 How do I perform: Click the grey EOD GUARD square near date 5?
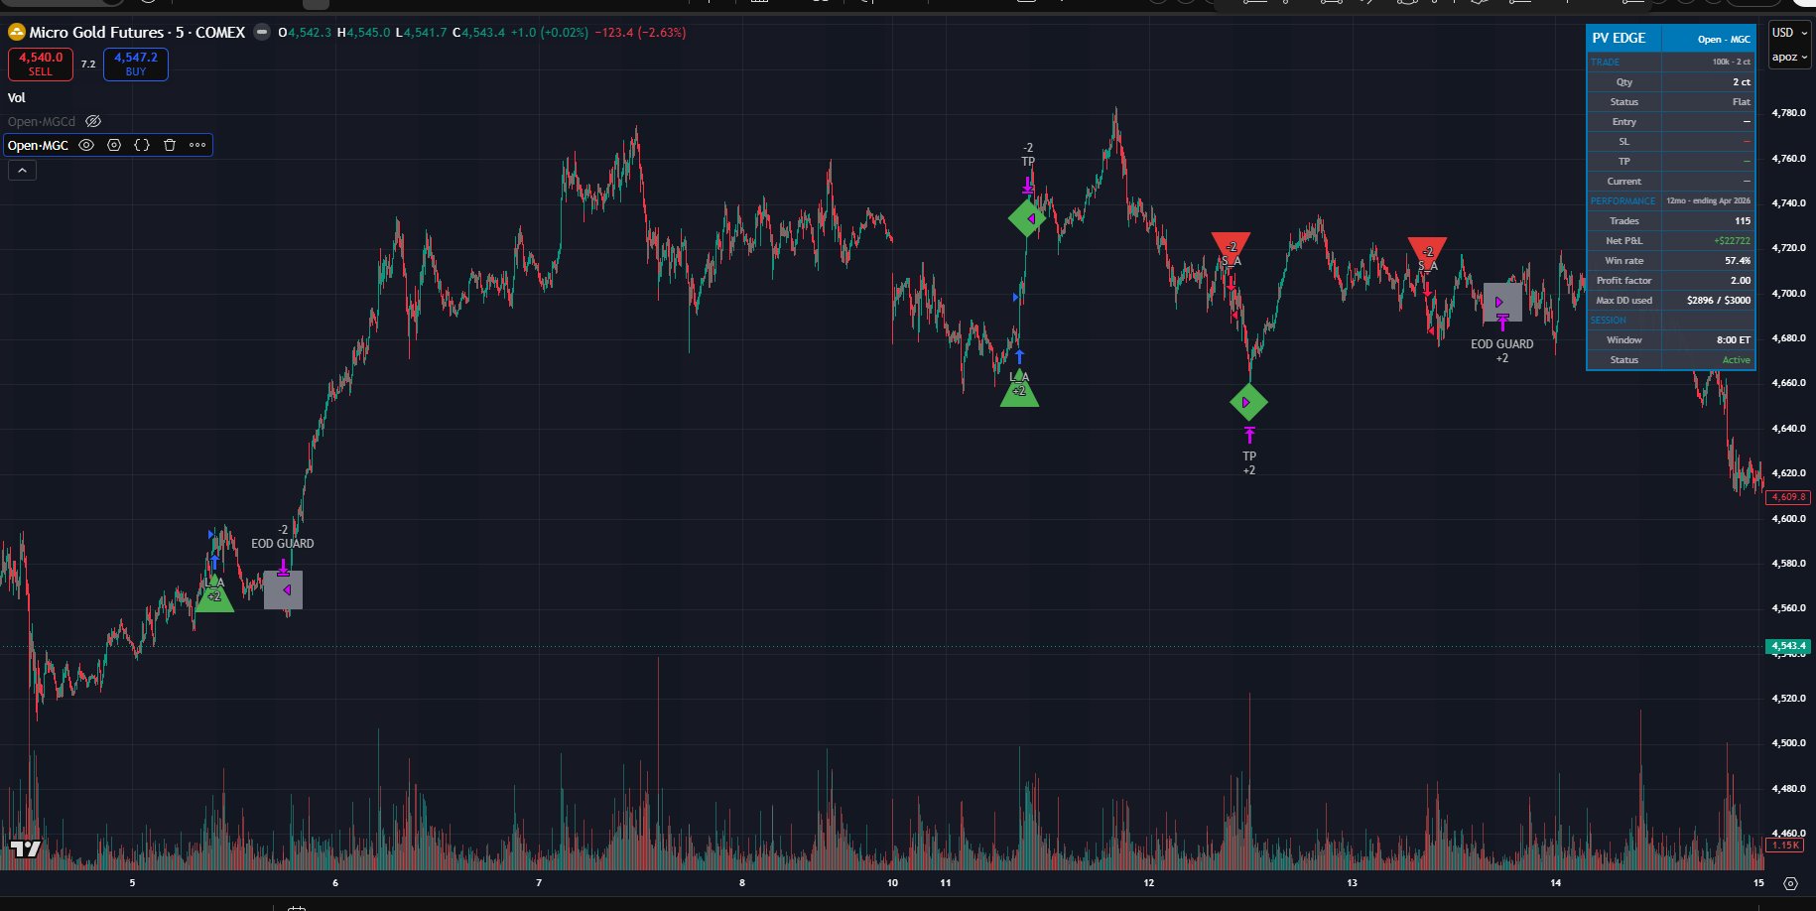click(284, 589)
